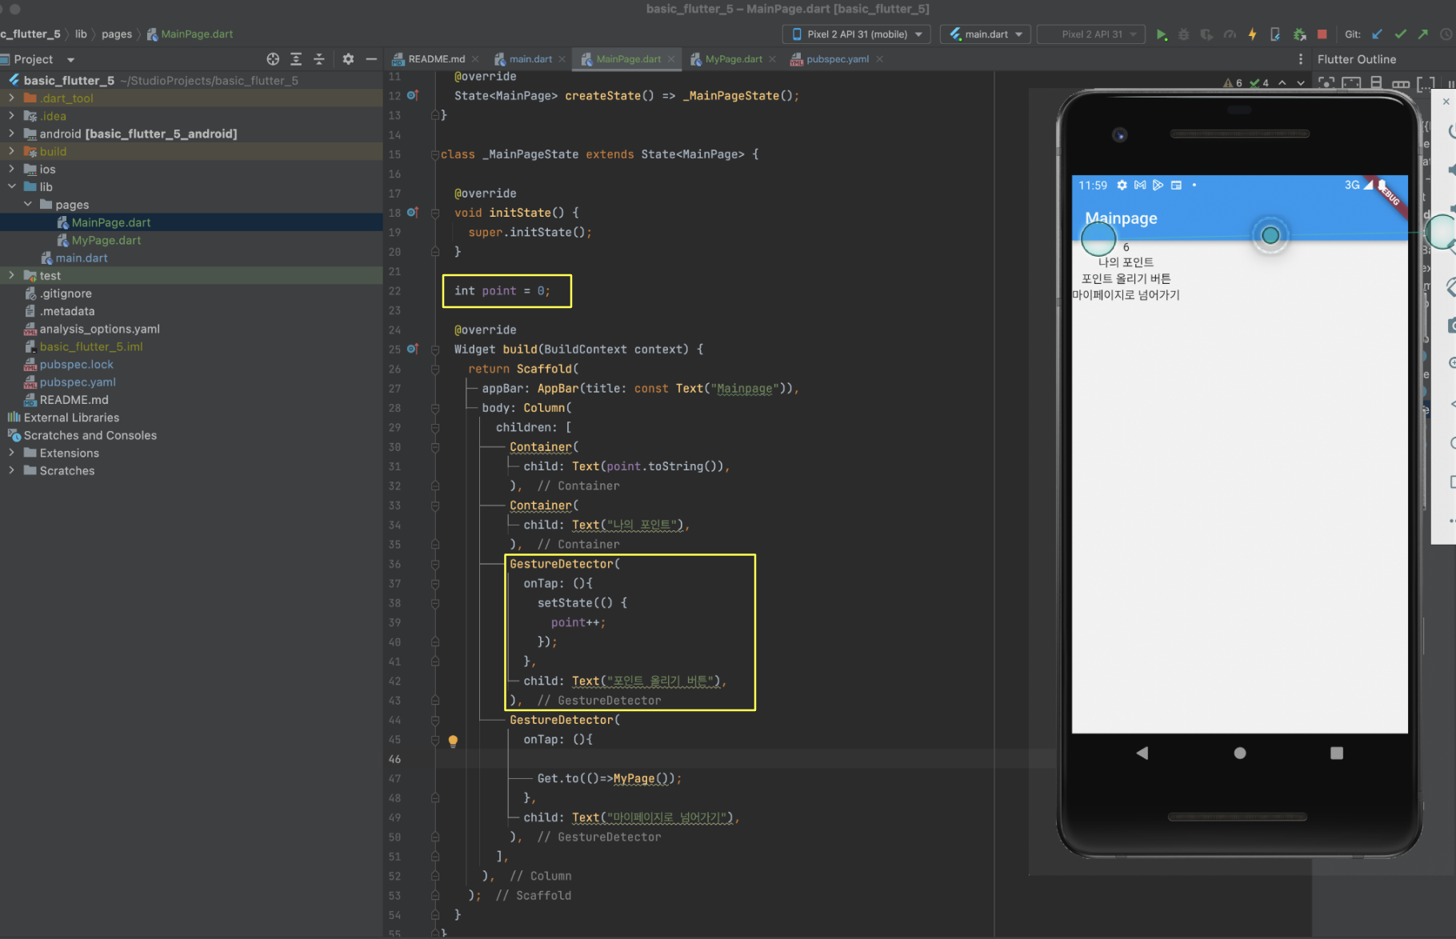Stop the running app with red square
Image resolution: width=1456 pixels, height=939 pixels.
1322,34
